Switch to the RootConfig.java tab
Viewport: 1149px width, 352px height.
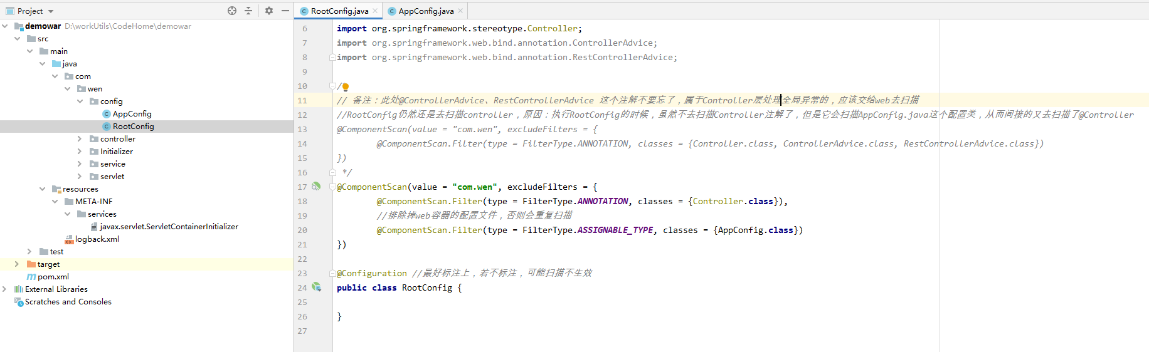click(x=339, y=11)
